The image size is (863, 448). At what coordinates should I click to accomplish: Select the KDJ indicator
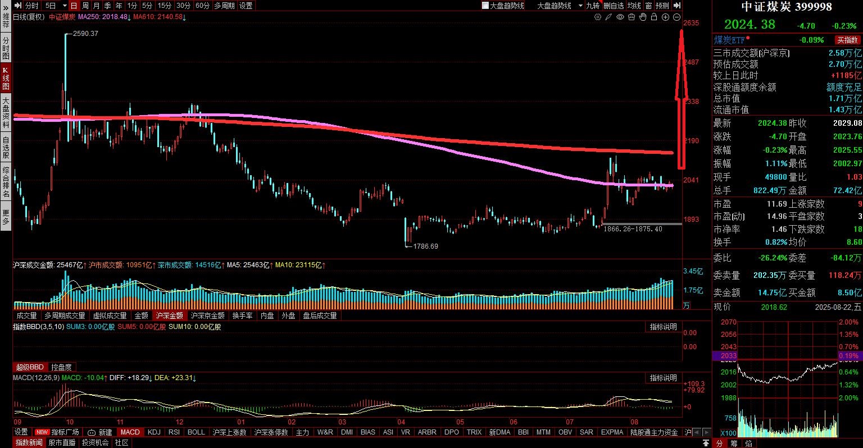pyautogui.click(x=154, y=432)
